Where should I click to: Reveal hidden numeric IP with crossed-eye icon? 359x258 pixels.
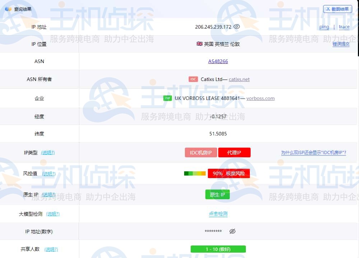point(232,231)
